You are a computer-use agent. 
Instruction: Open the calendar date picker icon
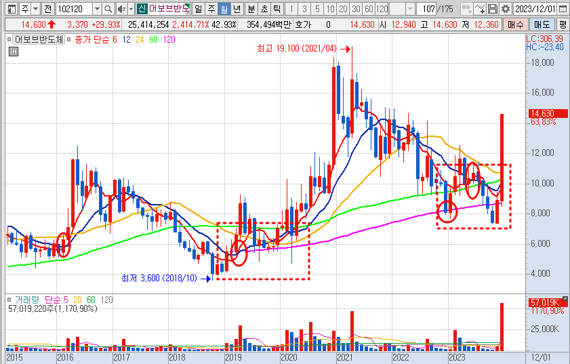coord(563,9)
